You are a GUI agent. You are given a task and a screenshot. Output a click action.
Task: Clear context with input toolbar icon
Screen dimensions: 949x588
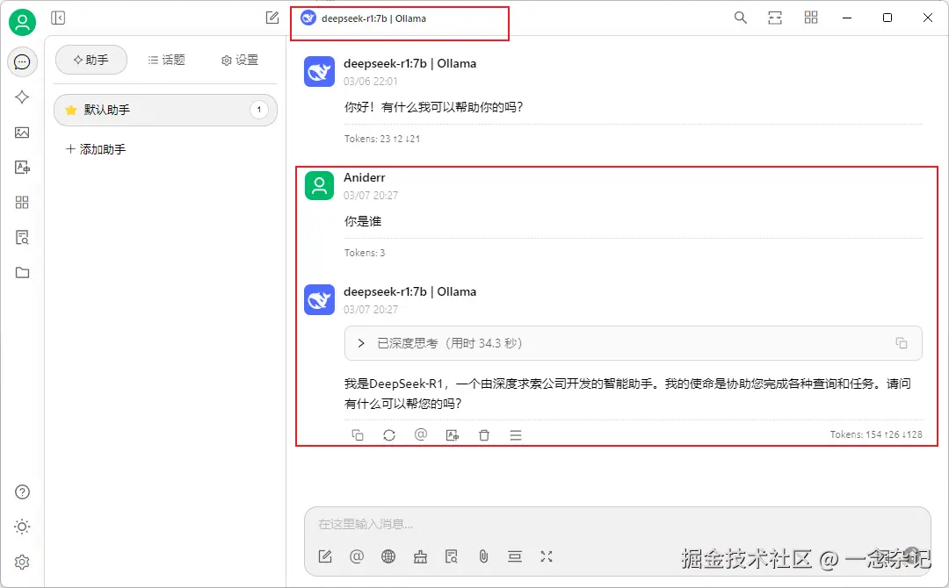(515, 556)
